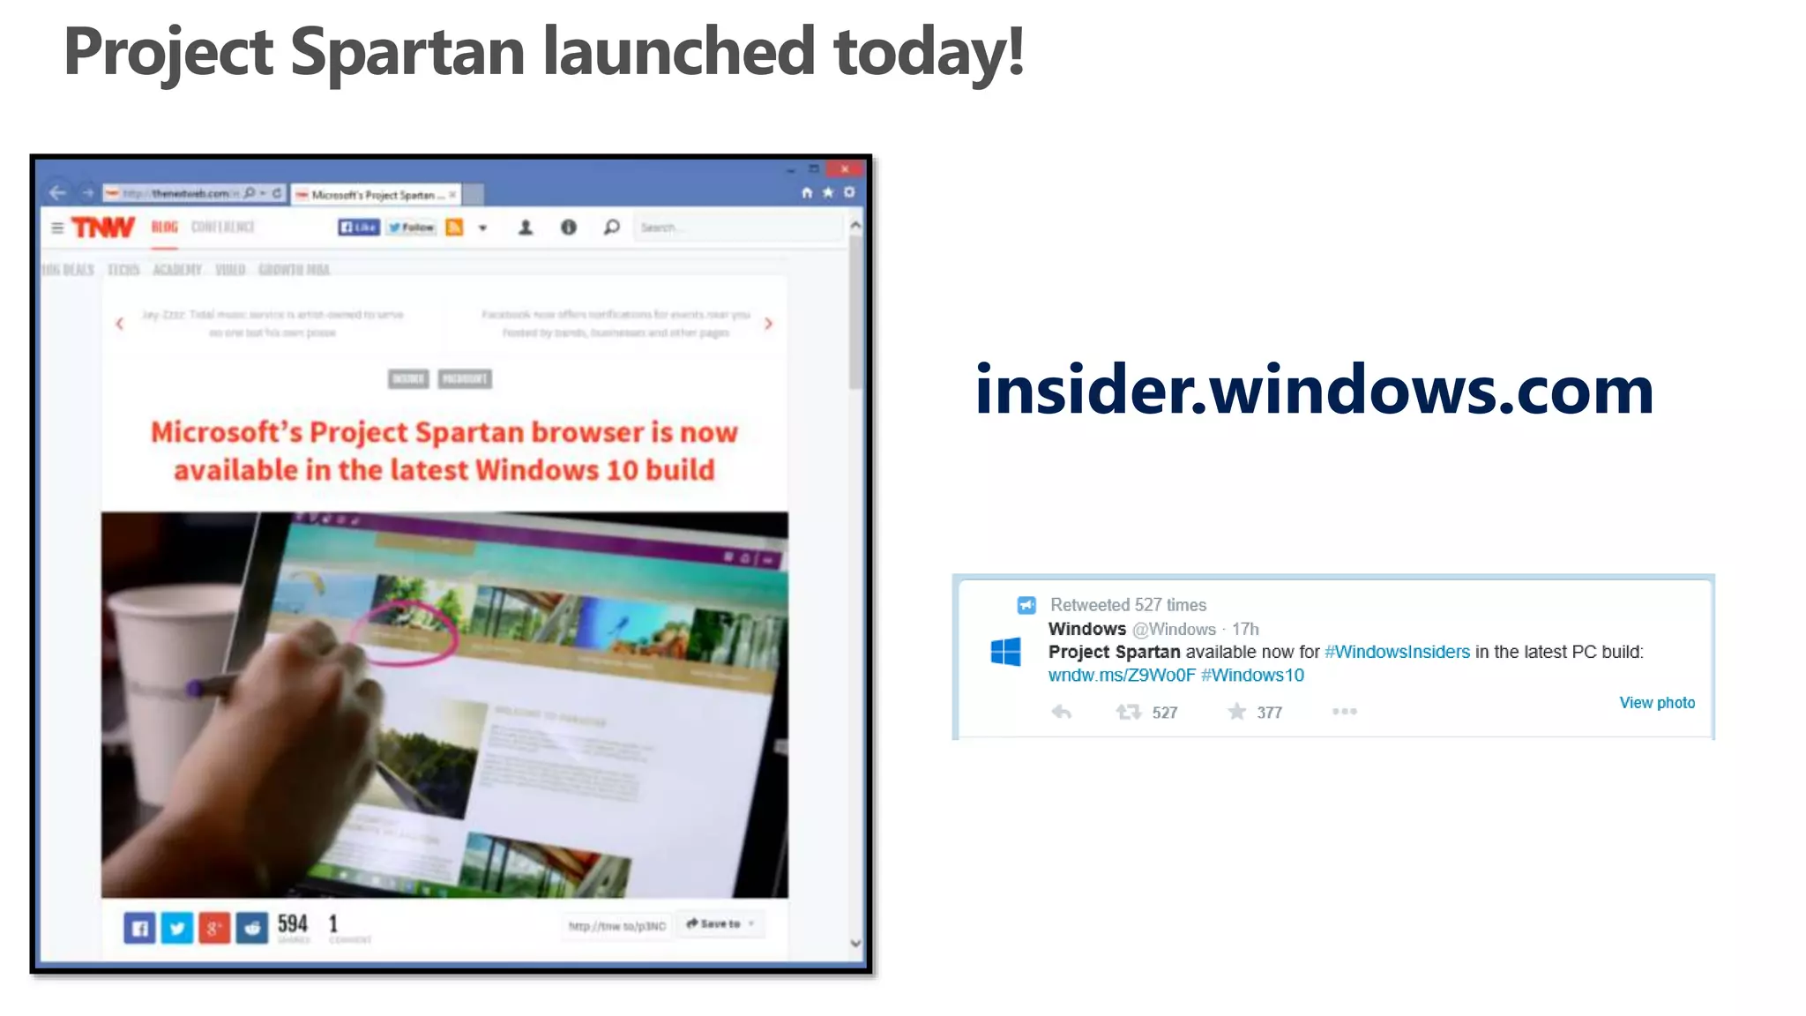Click the browser back arrow button
Screen dimensions: 1806x1016
58,192
